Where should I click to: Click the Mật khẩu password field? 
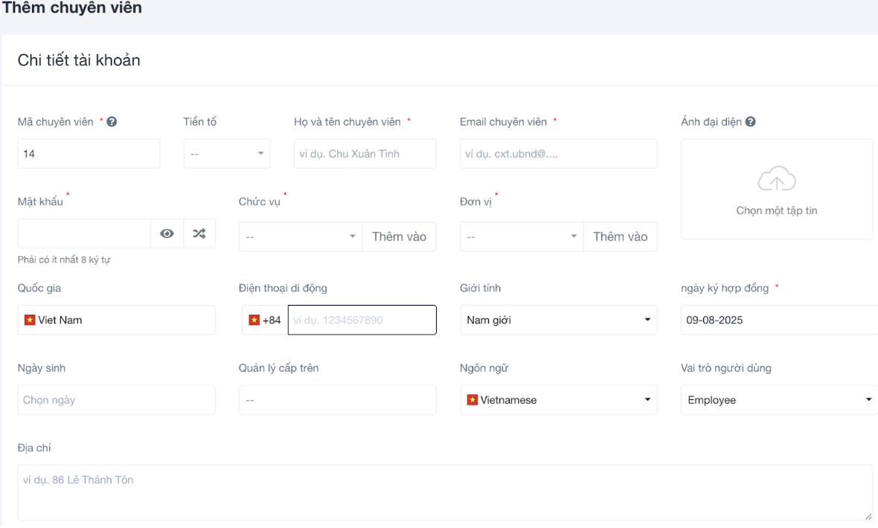pyautogui.click(x=84, y=234)
